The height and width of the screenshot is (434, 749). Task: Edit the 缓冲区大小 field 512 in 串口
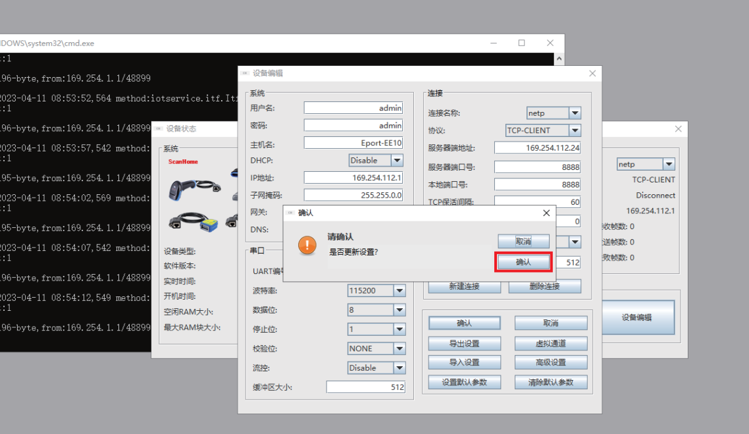pos(366,387)
